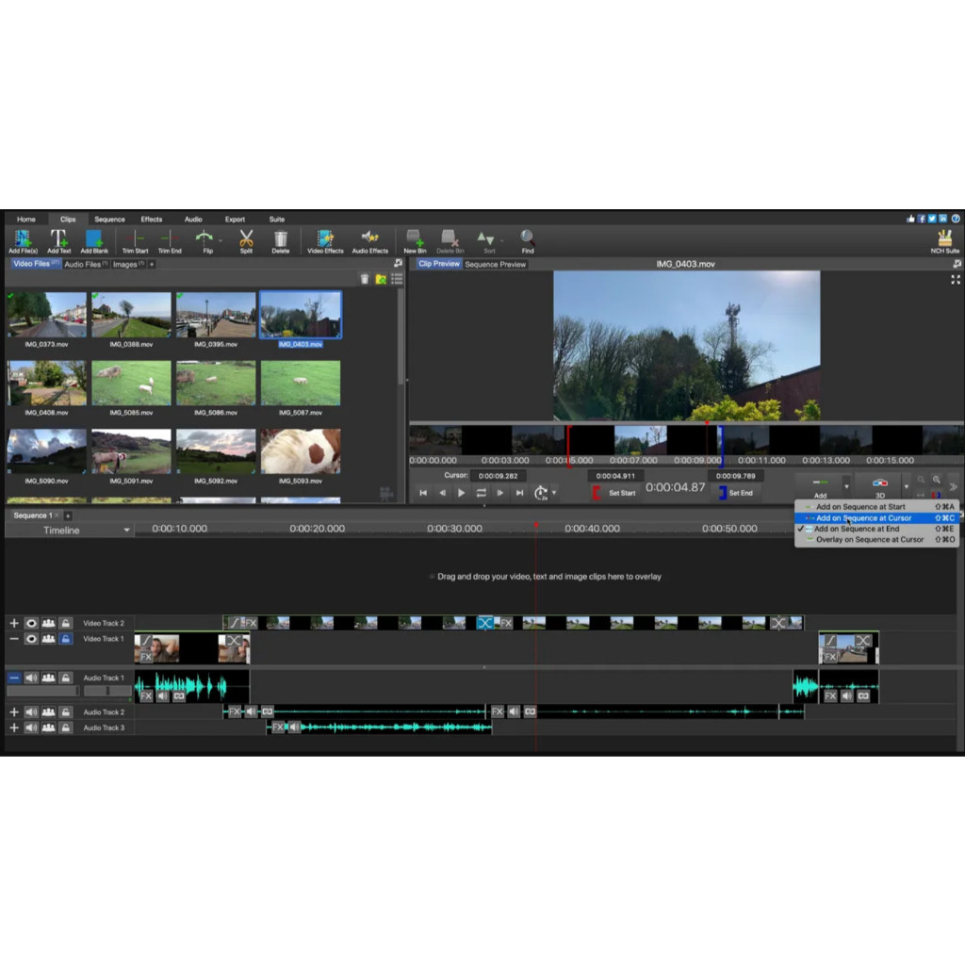Switch to the Effects tab
The height and width of the screenshot is (965, 965).
(151, 219)
